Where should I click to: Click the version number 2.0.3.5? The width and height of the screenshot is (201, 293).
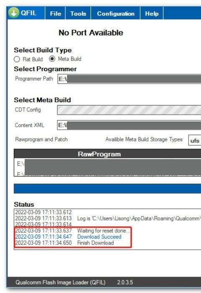click(x=125, y=282)
